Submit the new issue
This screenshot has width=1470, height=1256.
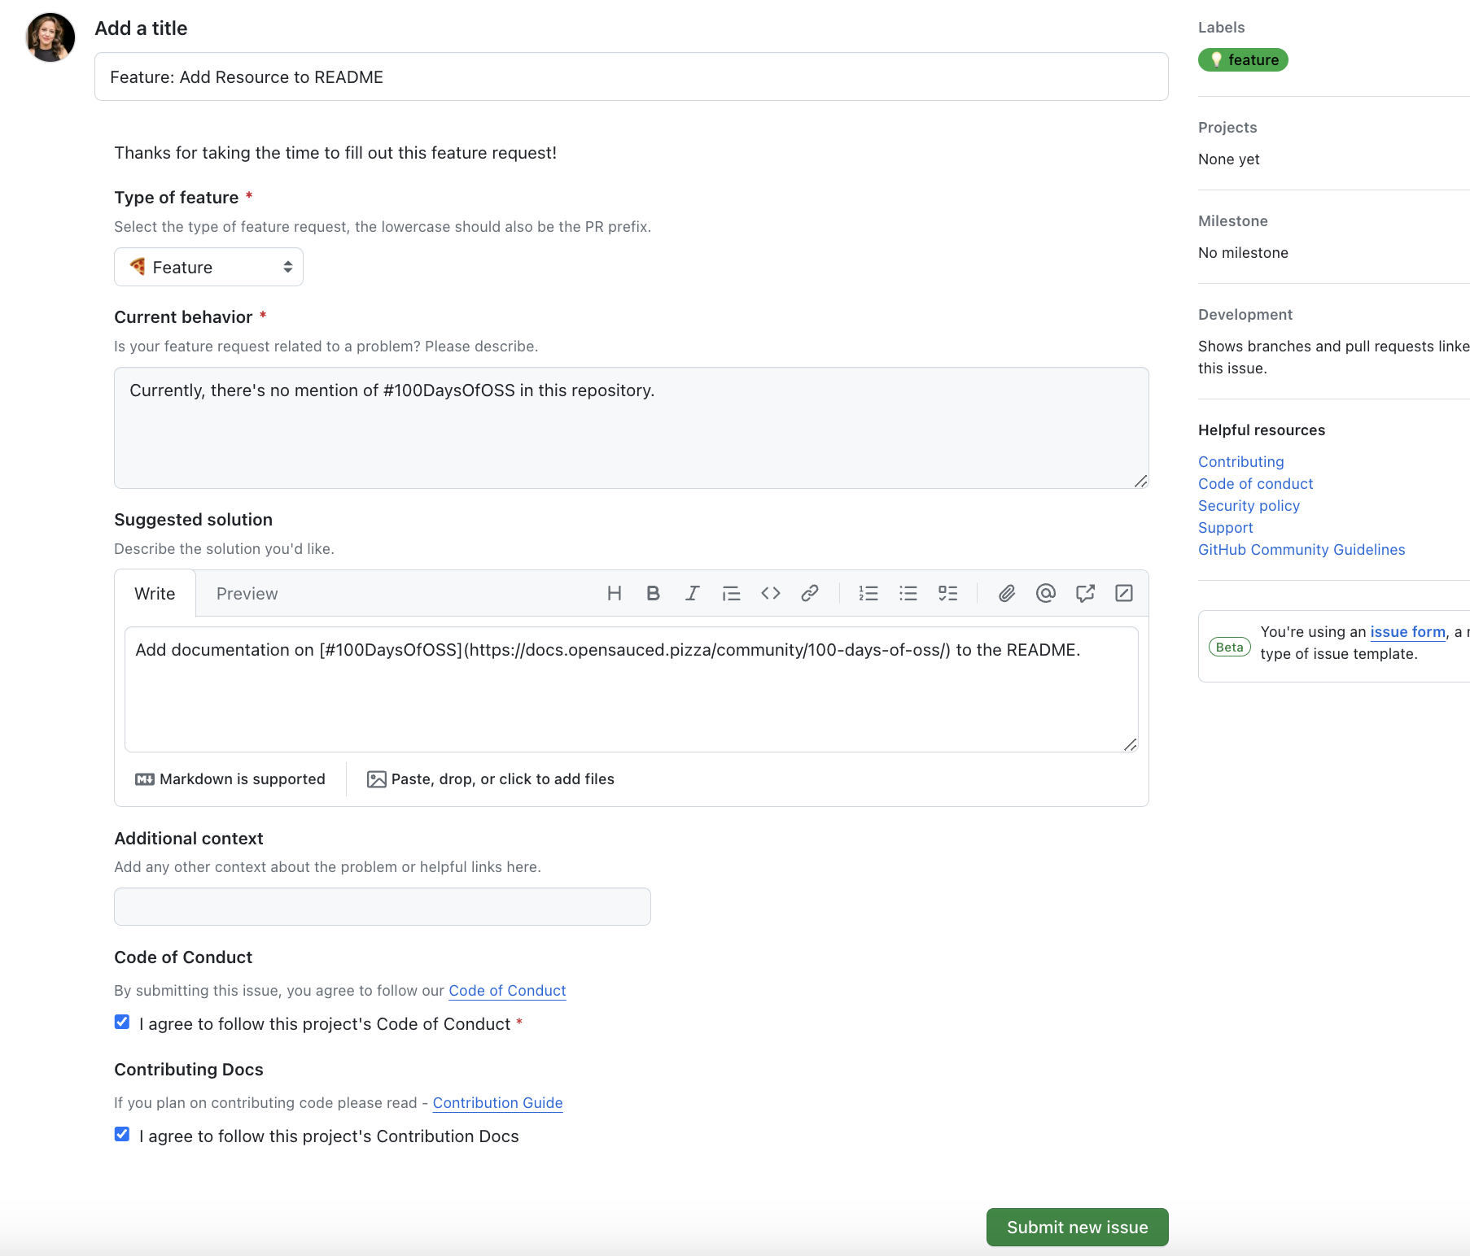pyautogui.click(x=1076, y=1227)
